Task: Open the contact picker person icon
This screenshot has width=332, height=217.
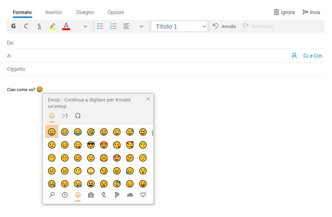Action: click(294, 55)
